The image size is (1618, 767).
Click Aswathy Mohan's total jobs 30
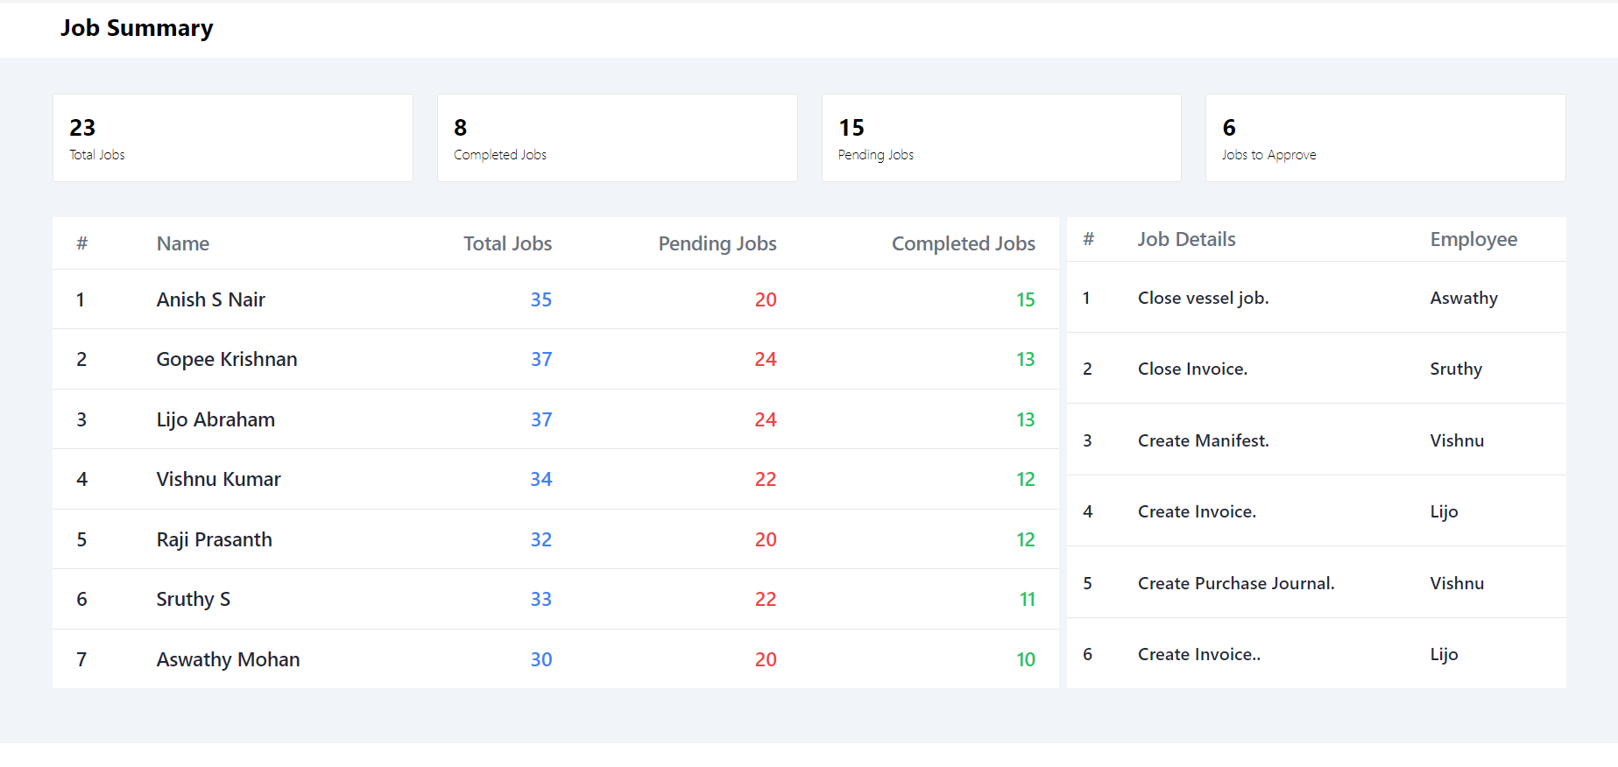(x=541, y=659)
